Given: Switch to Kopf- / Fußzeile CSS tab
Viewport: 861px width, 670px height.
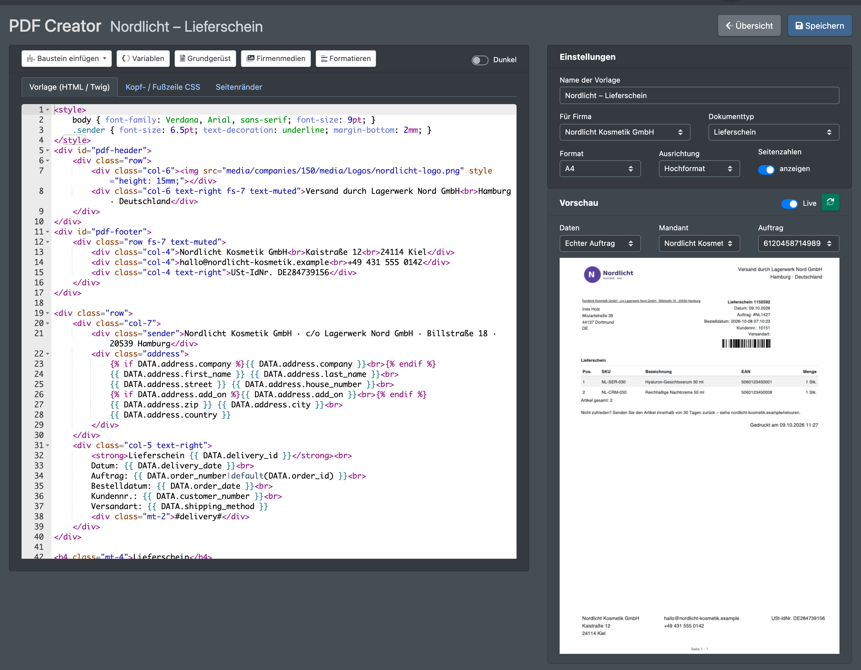Looking at the screenshot, I should (x=163, y=87).
